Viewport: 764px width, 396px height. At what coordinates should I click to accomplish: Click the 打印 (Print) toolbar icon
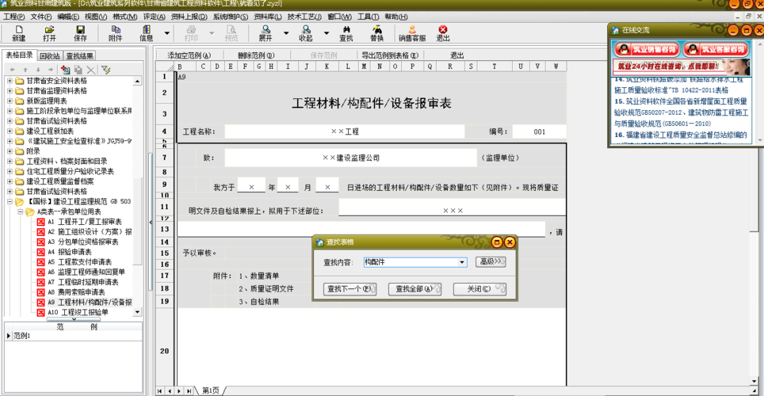pos(191,33)
